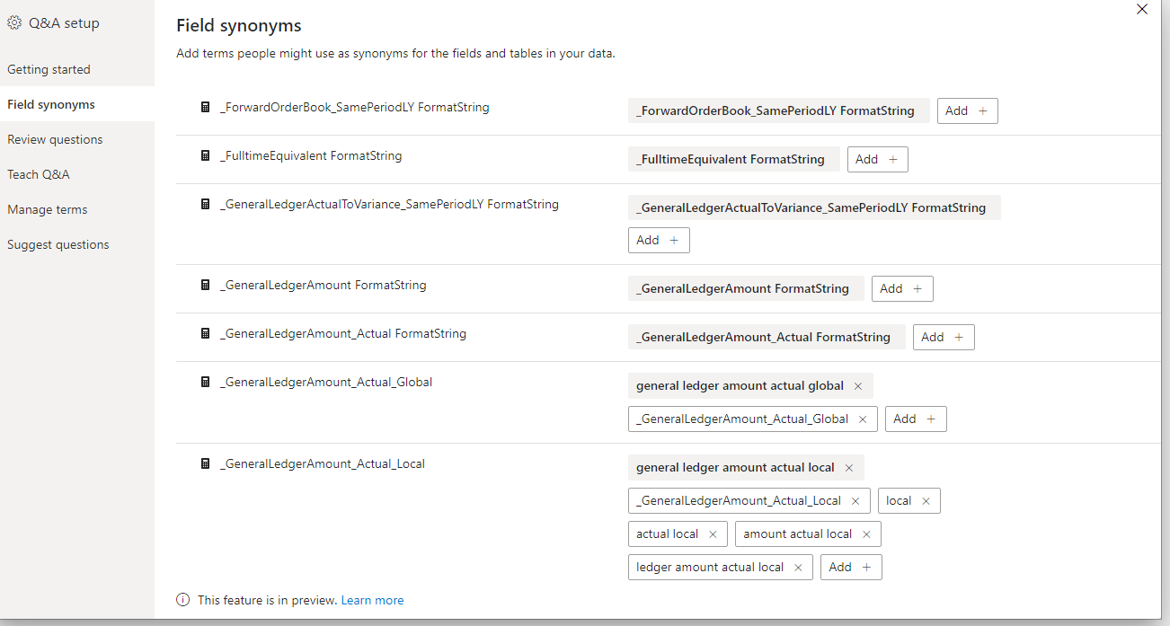The image size is (1170, 626).
Task: Click calculator icon beside _FulltimeEquivalent FormatString
Action: (205, 155)
